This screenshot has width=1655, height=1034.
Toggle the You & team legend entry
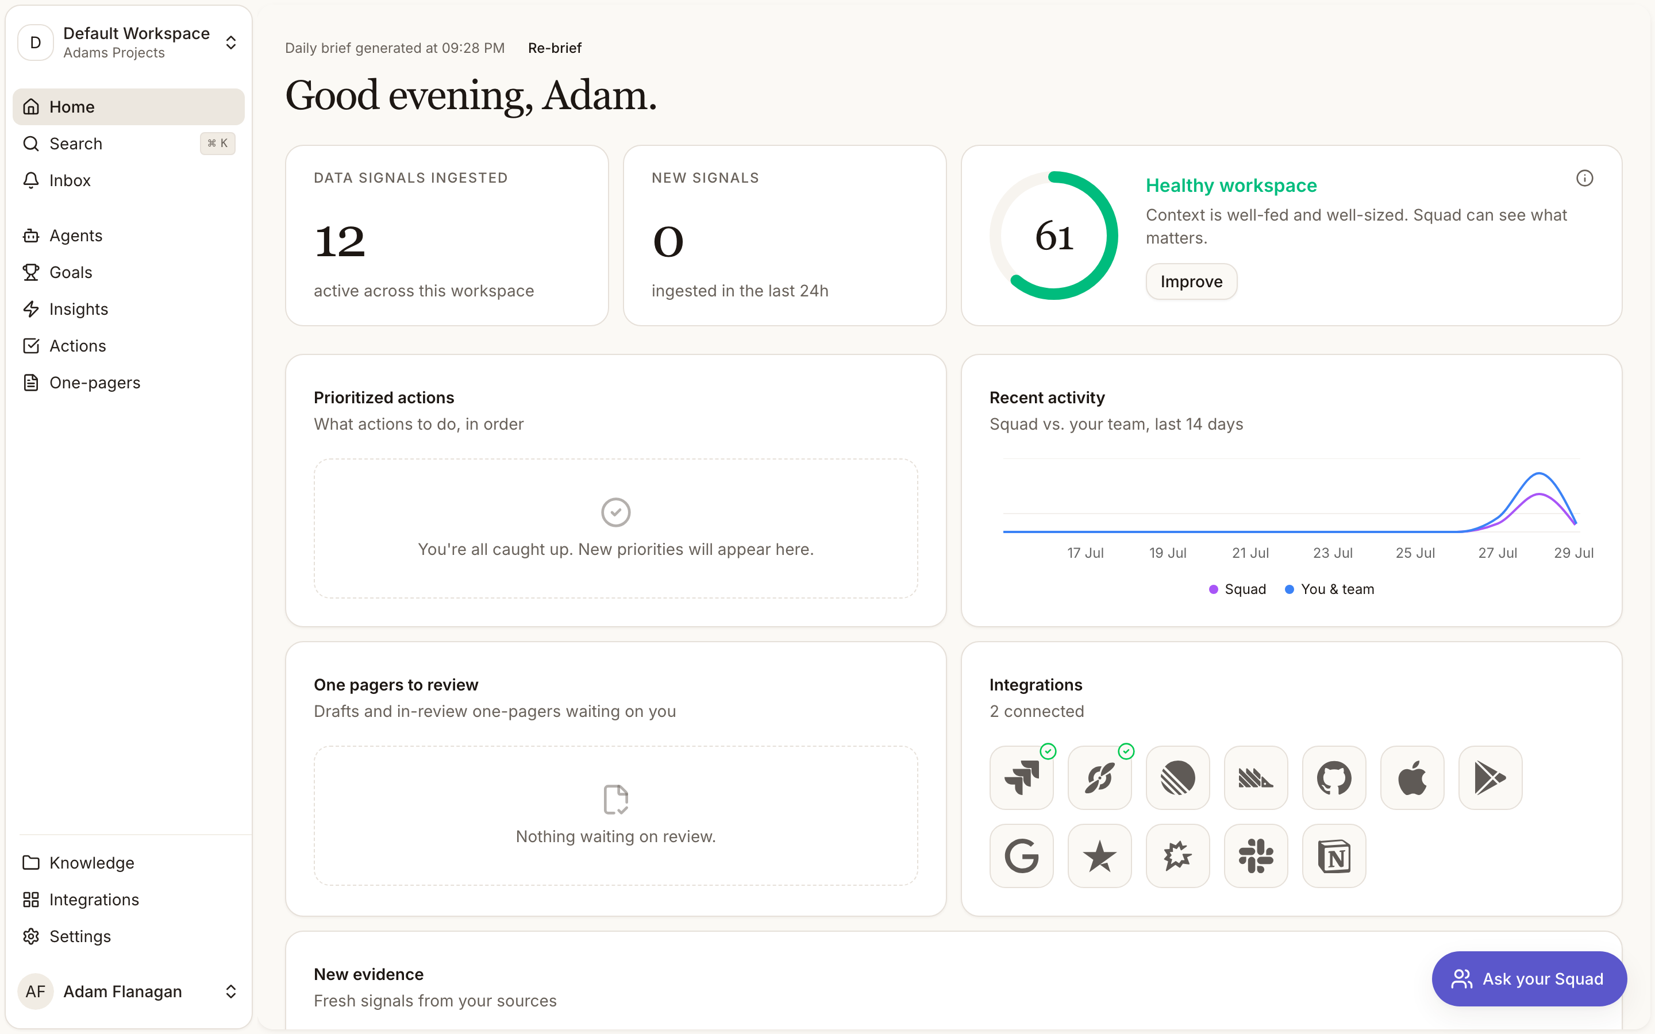click(x=1330, y=589)
